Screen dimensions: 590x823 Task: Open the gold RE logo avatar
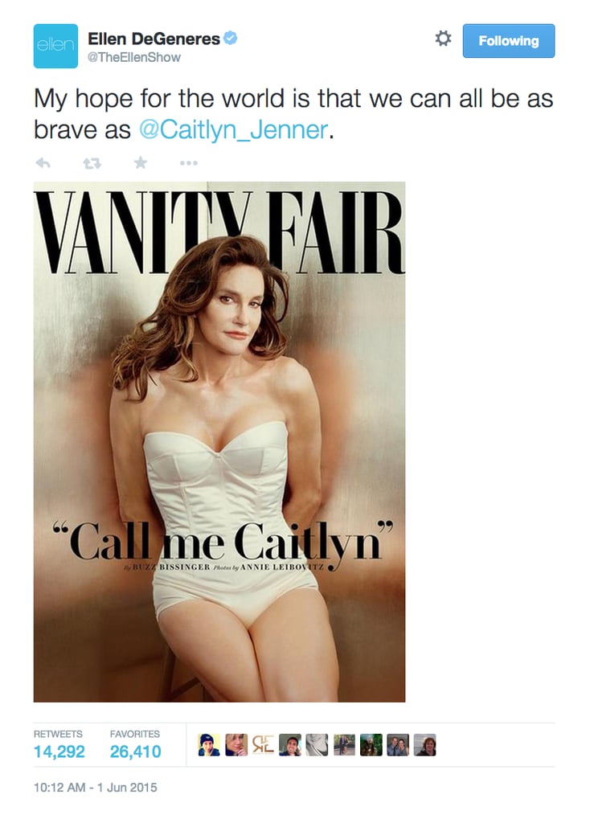click(263, 745)
